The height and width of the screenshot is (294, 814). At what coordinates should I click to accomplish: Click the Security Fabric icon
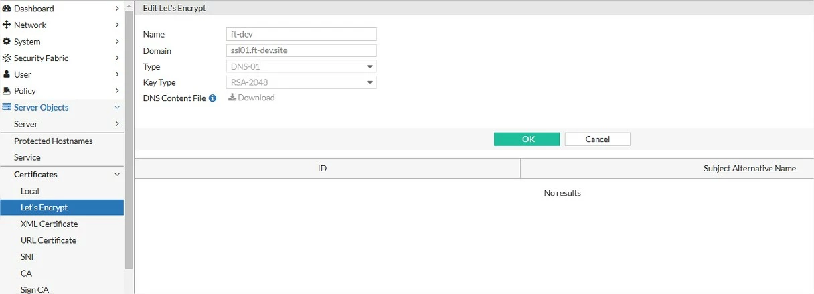click(7, 58)
